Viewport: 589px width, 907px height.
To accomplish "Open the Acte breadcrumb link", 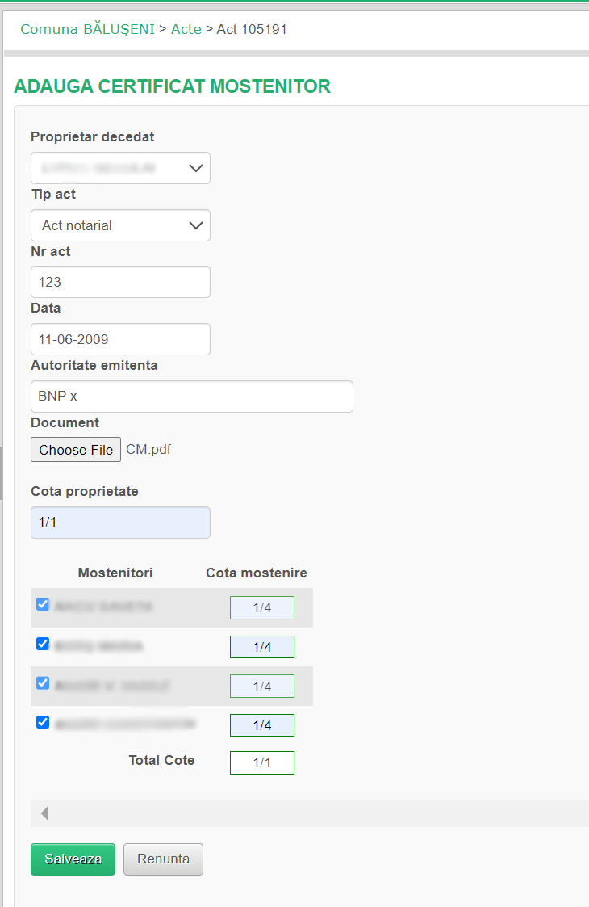I will (186, 29).
